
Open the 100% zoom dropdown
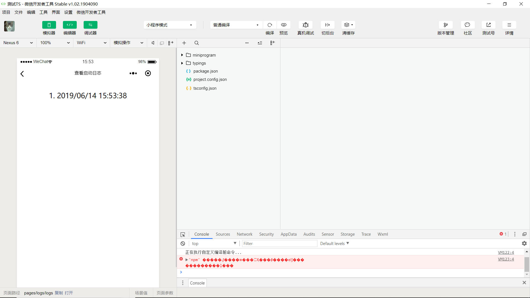[x=55, y=43]
